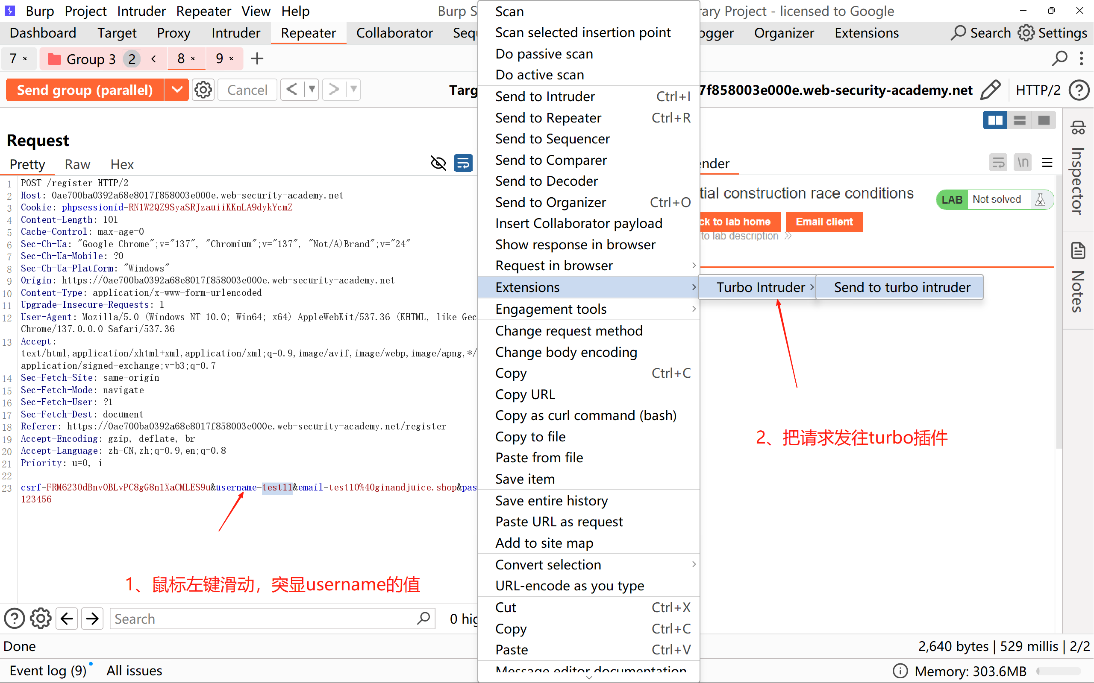1094x683 pixels.
Task: Click the request settings gear icon
Action: (x=203, y=90)
